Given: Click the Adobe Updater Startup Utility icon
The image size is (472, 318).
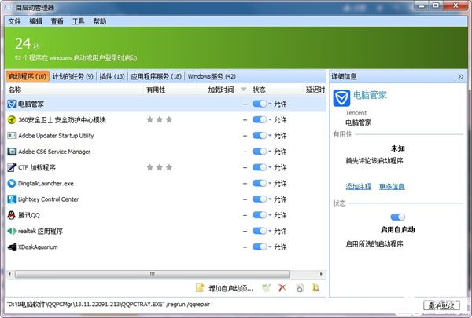Looking at the screenshot, I should click(x=12, y=136).
